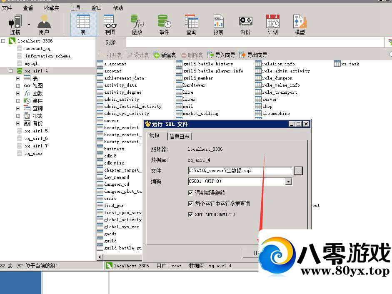Select the guild_battle_history table icon
This screenshot has height=294, width=392.
point(179,64)
